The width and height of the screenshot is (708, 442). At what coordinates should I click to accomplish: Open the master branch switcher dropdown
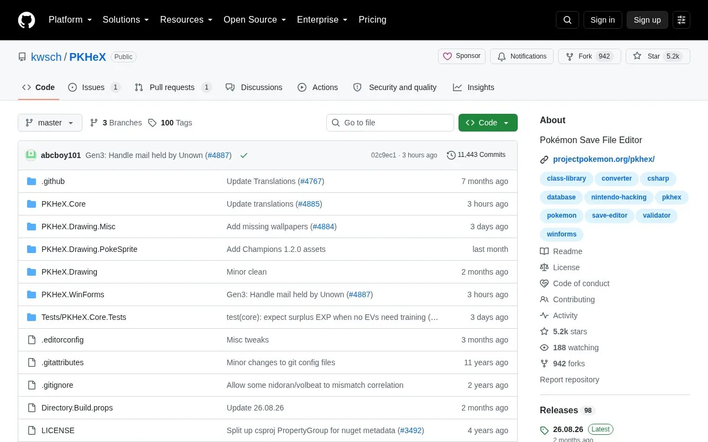(50, 123)
